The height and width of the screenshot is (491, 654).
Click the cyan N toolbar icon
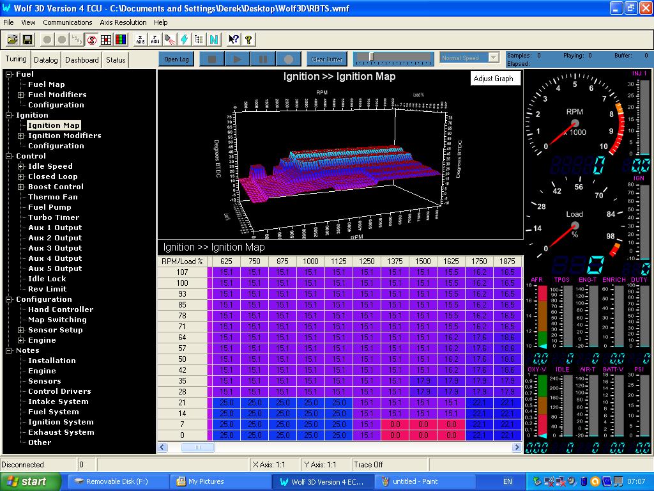[x=214, y=40]
